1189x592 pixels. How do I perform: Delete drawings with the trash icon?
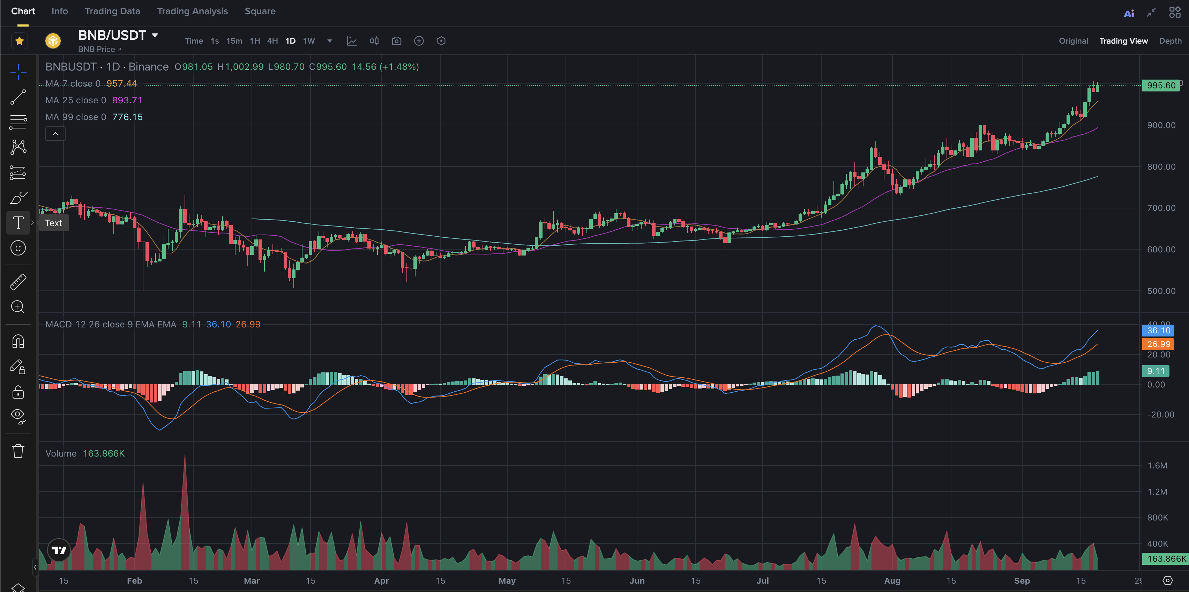coord(18,451)
